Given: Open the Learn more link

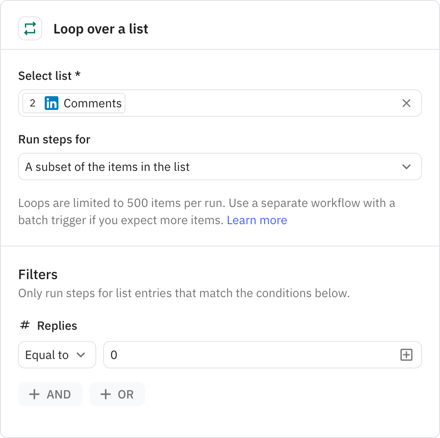Looking at the screenshot, I should coord(257,220).
